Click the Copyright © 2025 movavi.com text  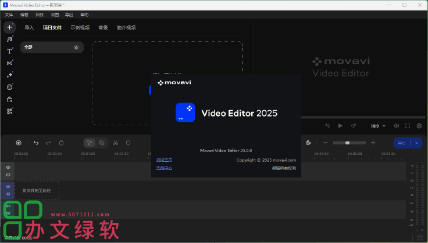click(266, 160)
